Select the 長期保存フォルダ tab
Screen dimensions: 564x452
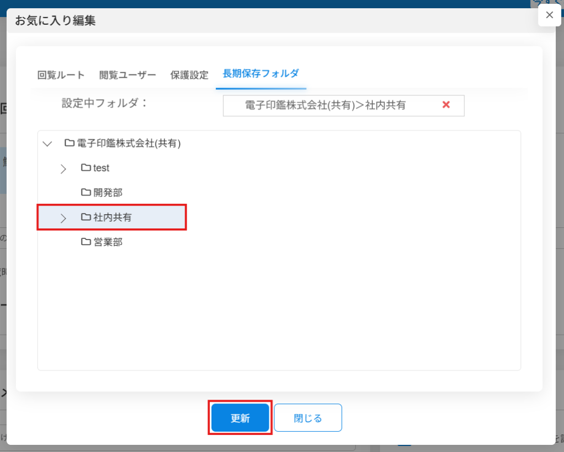pos(261,73)
